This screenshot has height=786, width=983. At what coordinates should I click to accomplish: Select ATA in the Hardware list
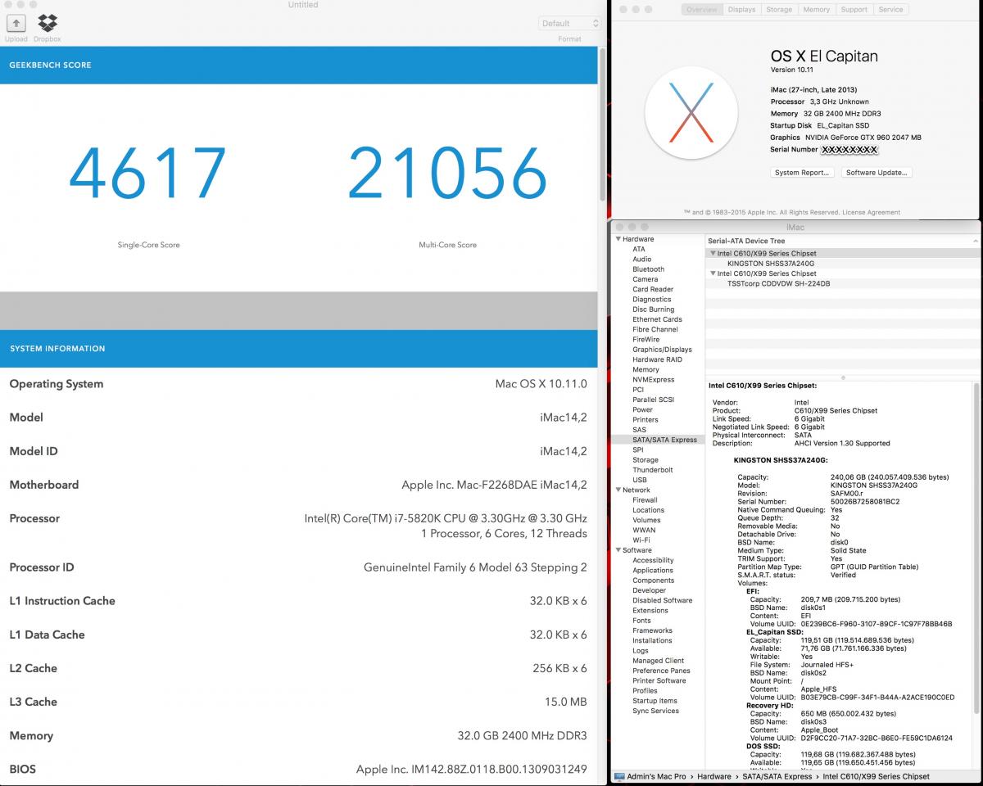[x=639, y=249]
